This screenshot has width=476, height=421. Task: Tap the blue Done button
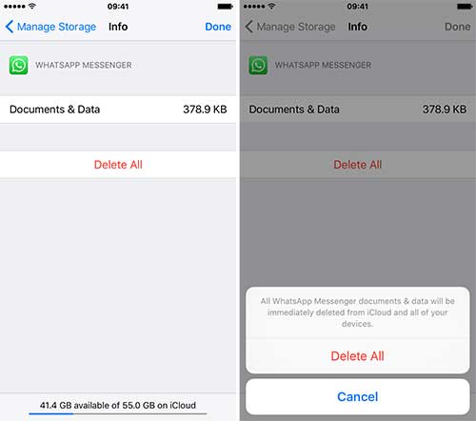(218, 27)
